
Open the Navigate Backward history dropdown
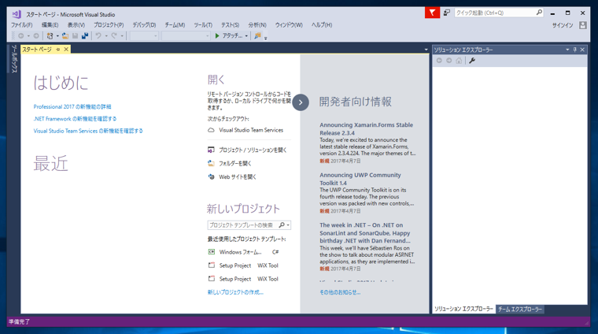pos(28,36)
